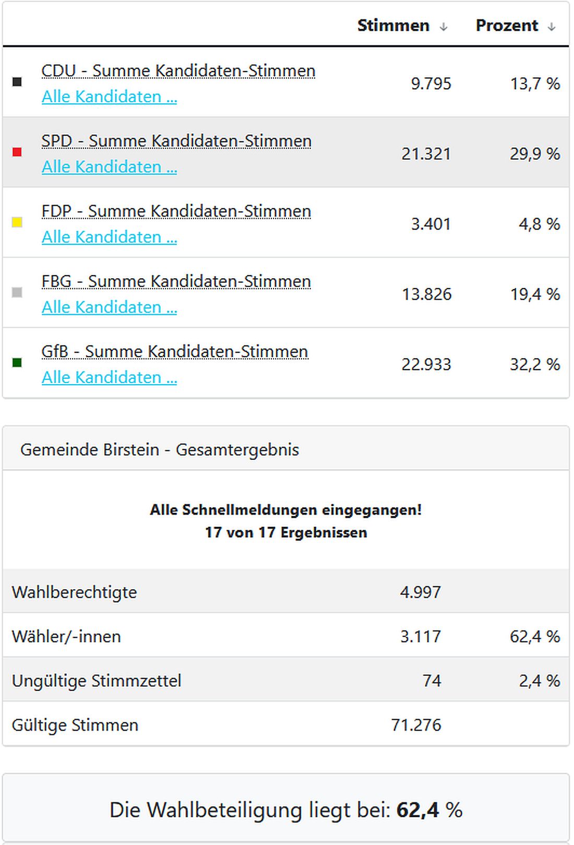Image resolution: width=574 pixels, height=845 pixels.
Task: Open Alle Kandidaten under SPD
Action: 109,167
